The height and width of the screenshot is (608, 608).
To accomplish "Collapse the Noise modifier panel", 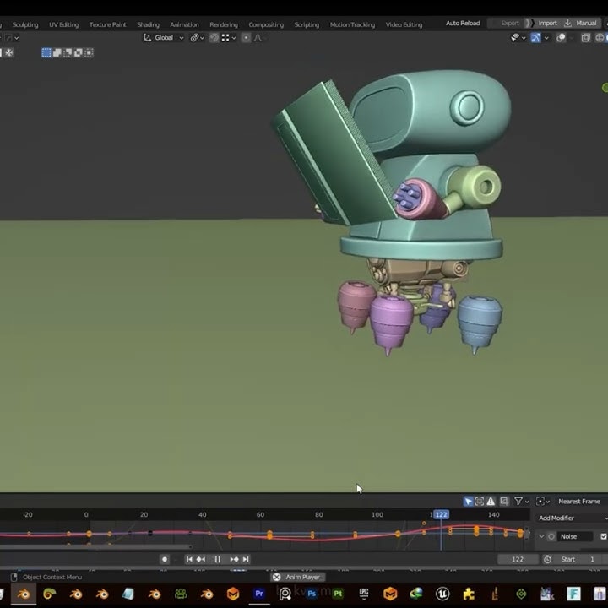I will [x=541, y=536].
